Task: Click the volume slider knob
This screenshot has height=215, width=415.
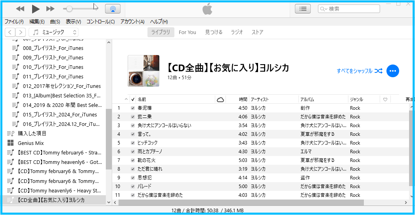Action: [69, 9]
